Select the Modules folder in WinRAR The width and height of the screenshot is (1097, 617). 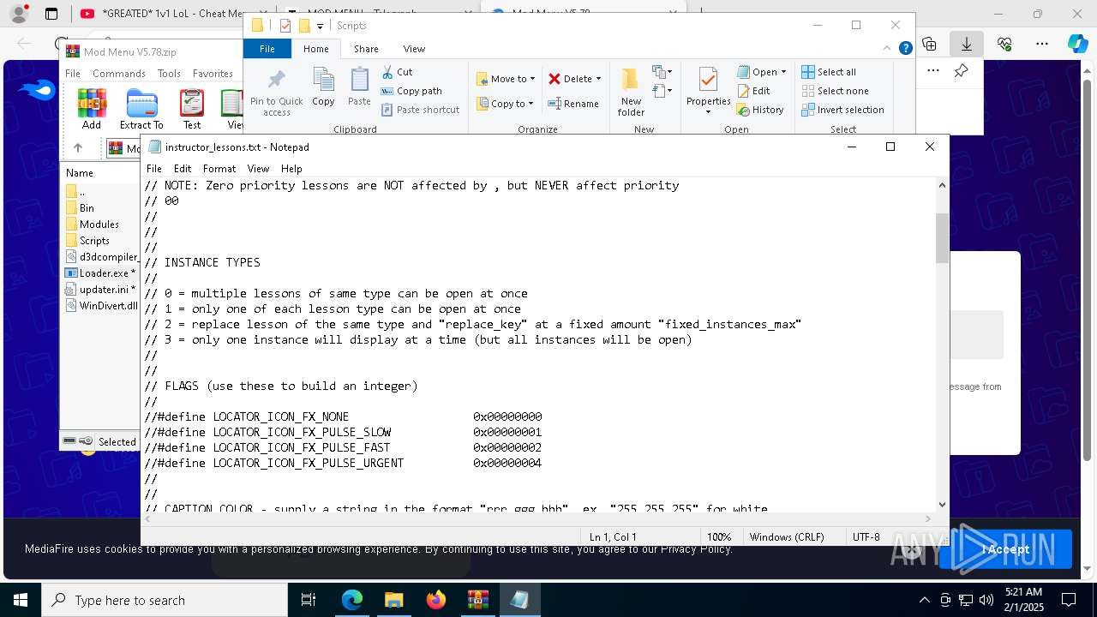(x=99, y=225)
